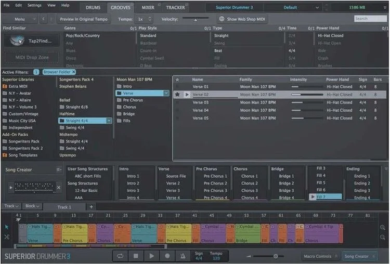Open the Default preset dropdown
Image resolution: width=390 pixels, height=264 pixels.
click(293, 7)
